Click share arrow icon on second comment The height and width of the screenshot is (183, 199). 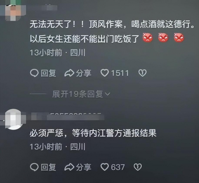69,167
